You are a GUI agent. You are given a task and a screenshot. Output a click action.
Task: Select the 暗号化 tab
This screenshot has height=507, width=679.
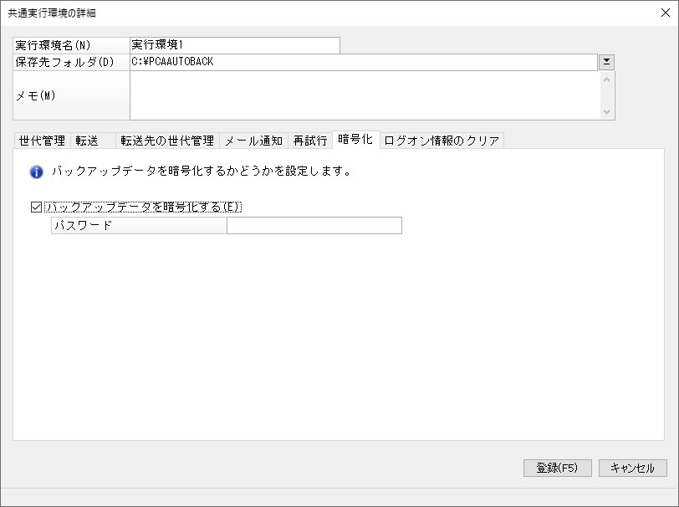point(355,140)
